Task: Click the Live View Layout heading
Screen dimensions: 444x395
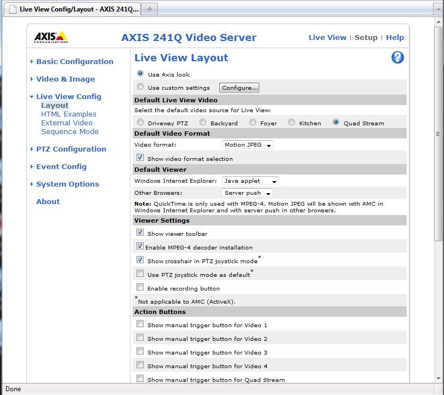Action: click(x=181, y=58)
